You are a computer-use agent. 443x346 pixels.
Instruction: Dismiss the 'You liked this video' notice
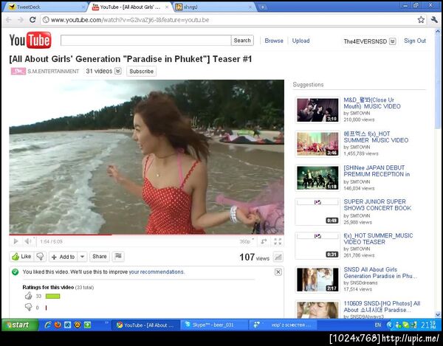tap(278, 271)
